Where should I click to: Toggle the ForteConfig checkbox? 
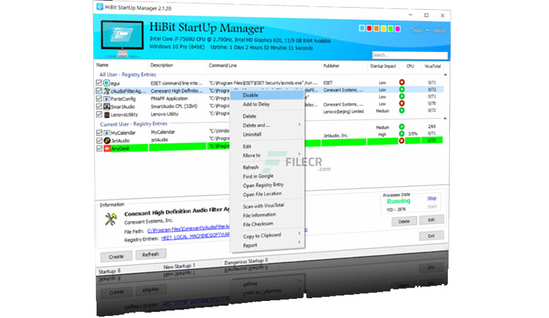pos(99,99)
